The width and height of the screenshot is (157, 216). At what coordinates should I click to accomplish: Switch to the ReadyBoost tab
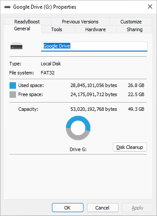27,22
